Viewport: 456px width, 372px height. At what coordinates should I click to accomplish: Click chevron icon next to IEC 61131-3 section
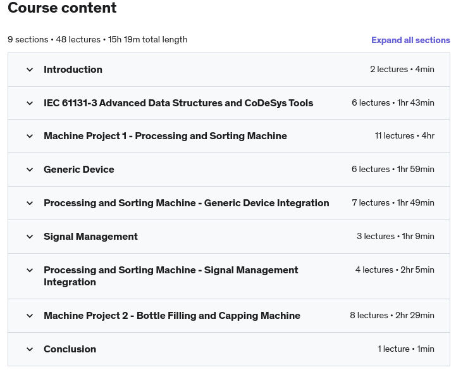30,103
